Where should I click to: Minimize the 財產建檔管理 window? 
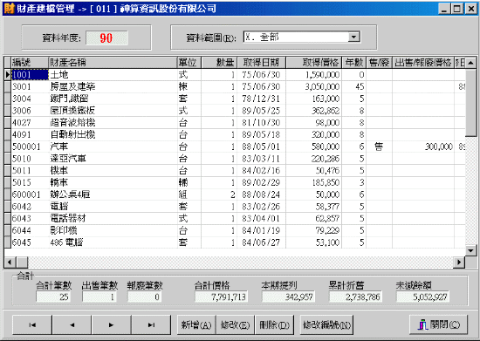[x=444, y=9]
